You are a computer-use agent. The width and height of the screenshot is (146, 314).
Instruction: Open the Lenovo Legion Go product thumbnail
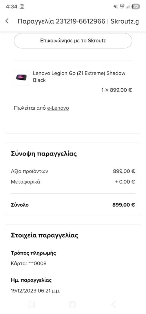click(x=21, y=78)
